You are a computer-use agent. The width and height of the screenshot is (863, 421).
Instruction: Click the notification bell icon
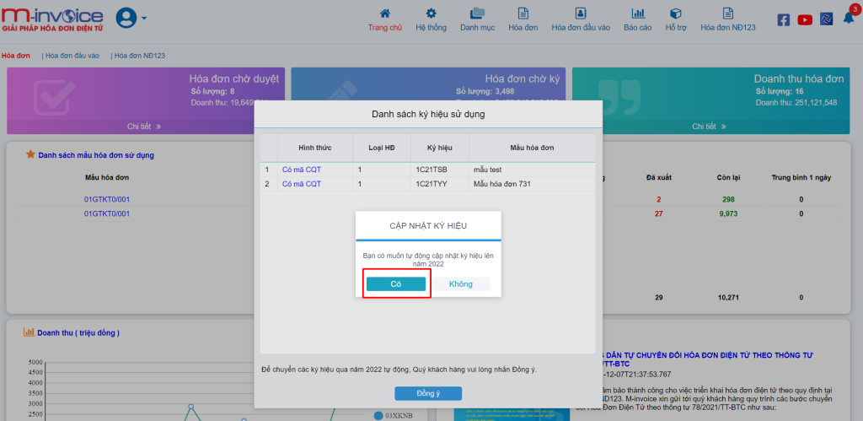click(x=848, y=19)
